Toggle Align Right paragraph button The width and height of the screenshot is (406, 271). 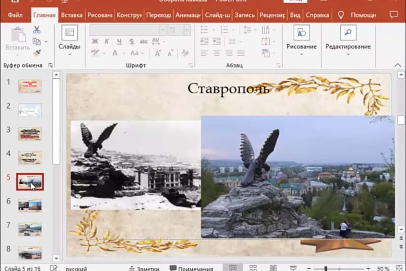pyautogui.click(x=229, y=53)
